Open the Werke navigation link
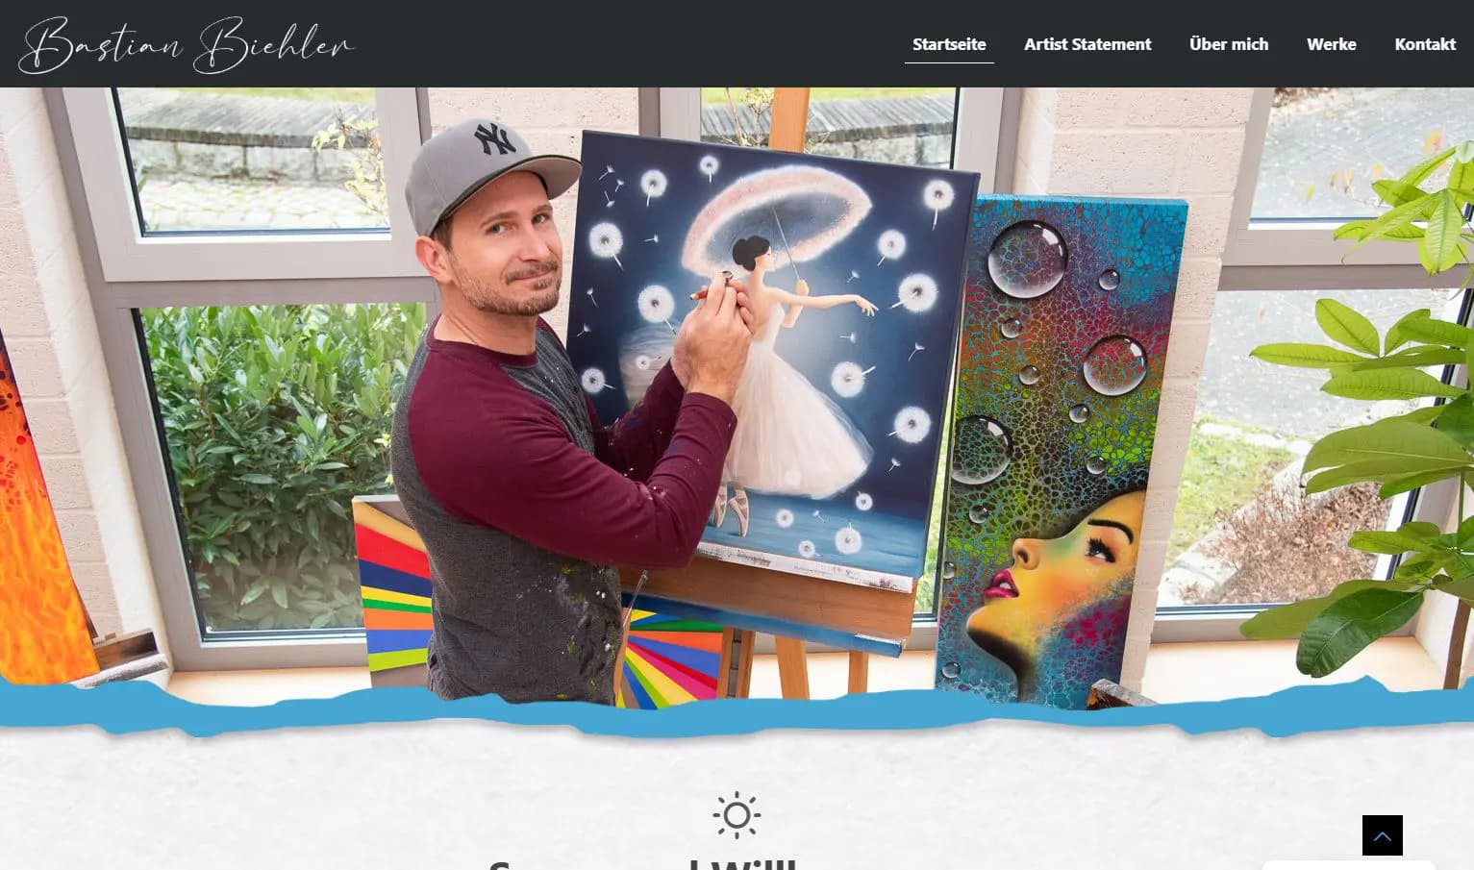Screen dimensions: 1474x870 tap(1332, 44)
